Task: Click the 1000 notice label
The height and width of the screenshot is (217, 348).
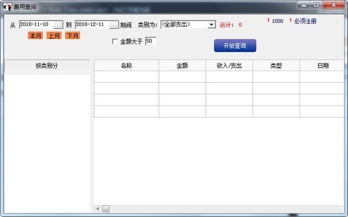Action: [277, 21]
